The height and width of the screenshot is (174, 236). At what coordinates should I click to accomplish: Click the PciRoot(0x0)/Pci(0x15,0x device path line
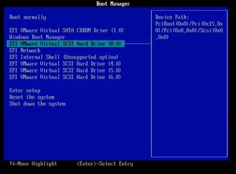pyautogui.click(x=189, y=24)
